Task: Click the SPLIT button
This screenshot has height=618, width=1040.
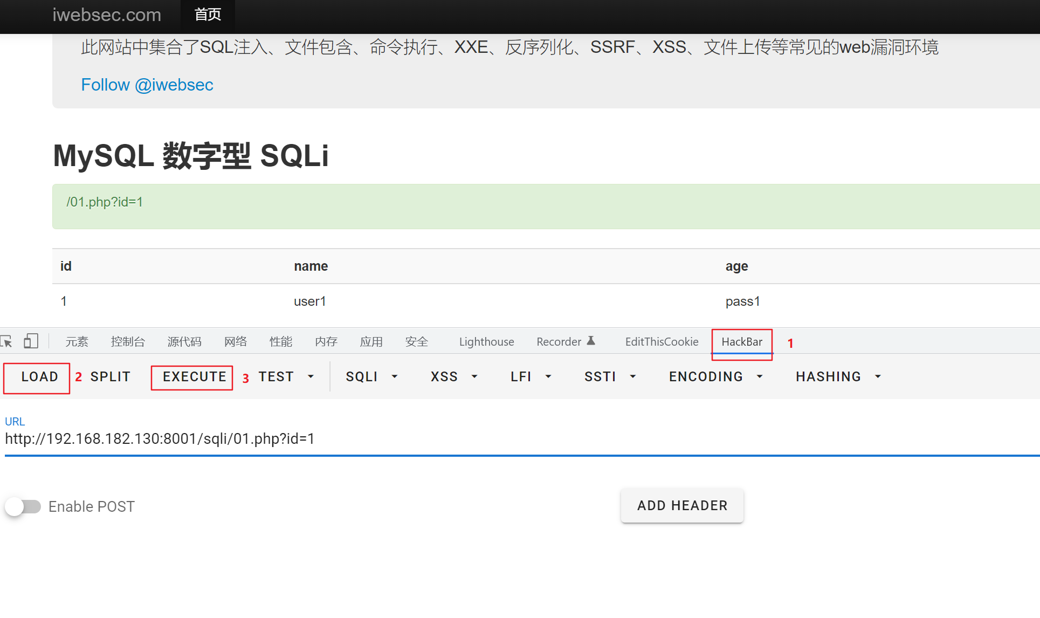Action: click(x=111, y=376)
